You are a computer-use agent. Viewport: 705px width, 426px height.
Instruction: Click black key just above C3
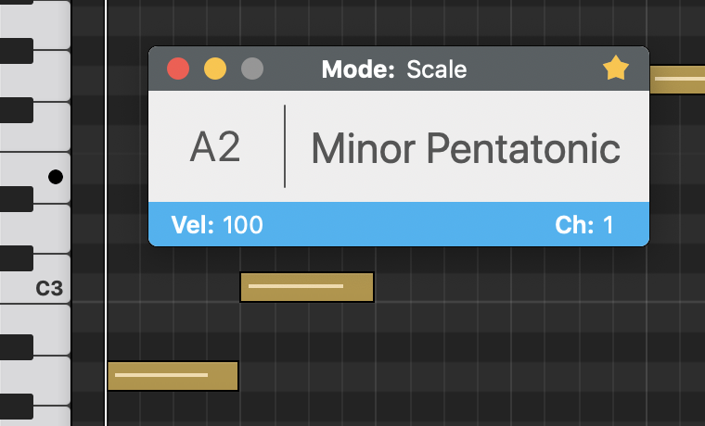[x=17, y=258]
